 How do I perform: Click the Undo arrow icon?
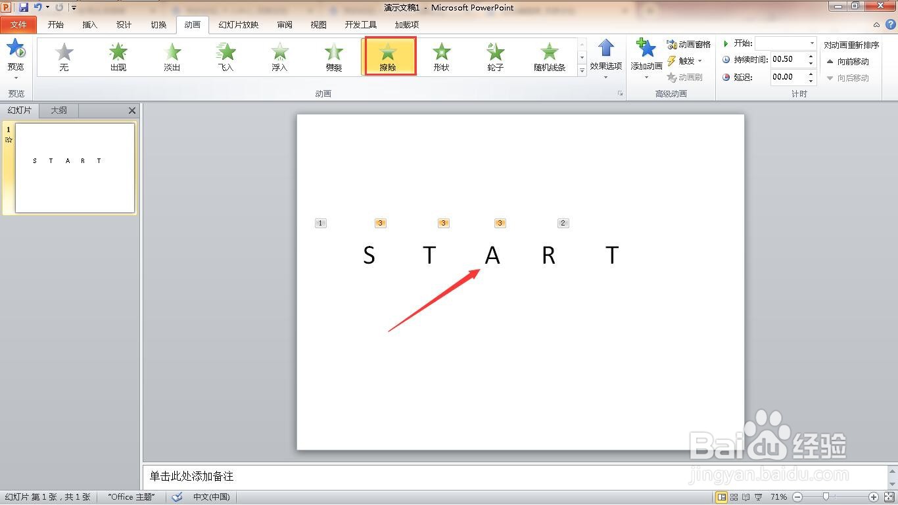[x=37, y=7]
